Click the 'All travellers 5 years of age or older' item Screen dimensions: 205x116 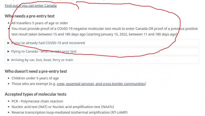40,23
